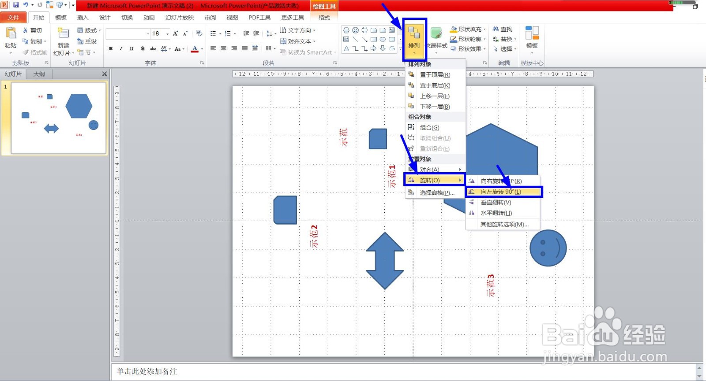This screenshot has height=381, width=706.
Task: Choose Send to Back (置于底层) menu item
Action: (x=435, y=85)
